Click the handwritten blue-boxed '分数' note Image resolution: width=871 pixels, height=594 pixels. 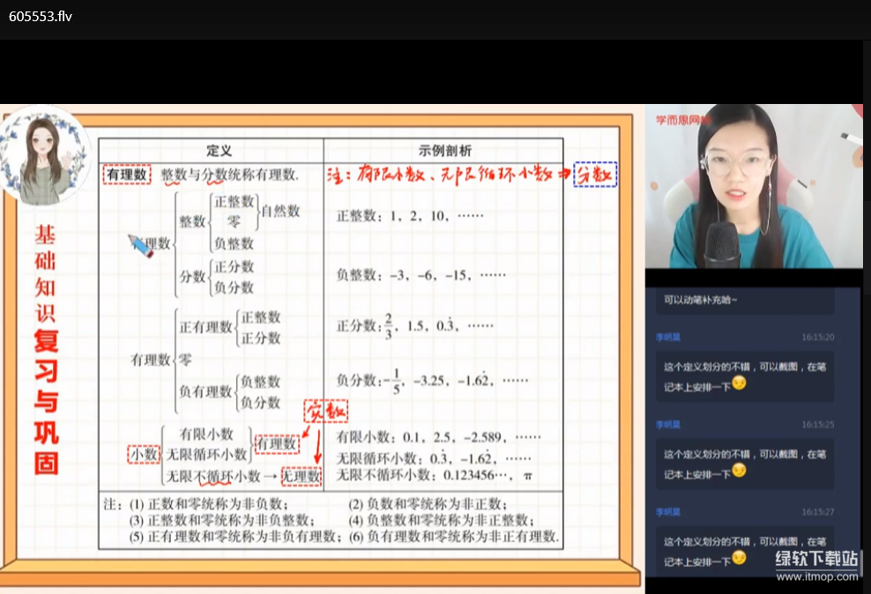(x=595, y=174)
